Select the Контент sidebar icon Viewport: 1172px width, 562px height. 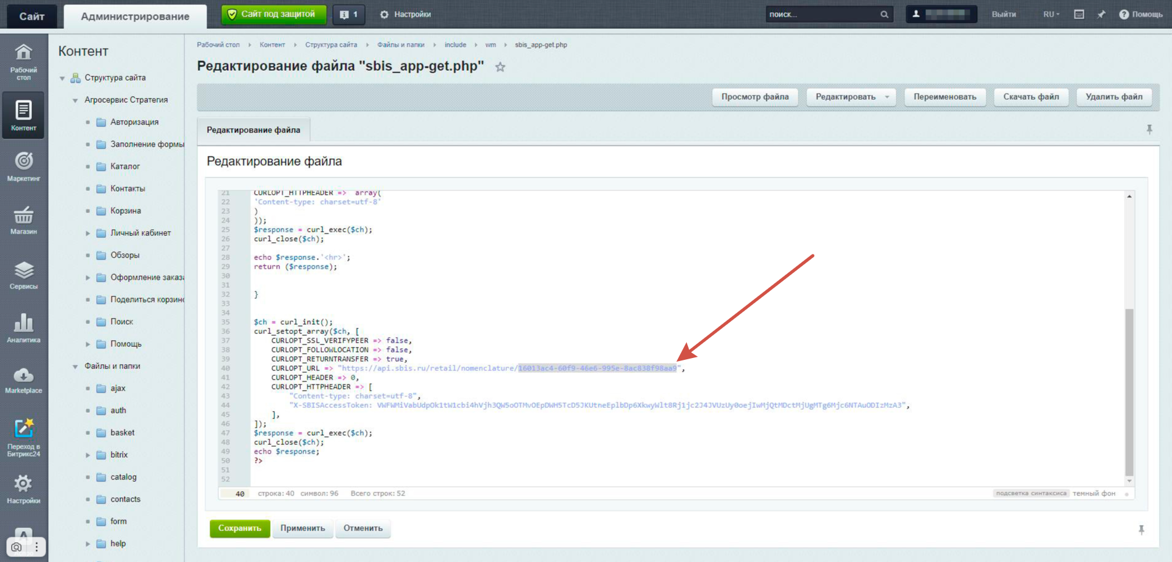pyautogui.click(x=23, y=115)
